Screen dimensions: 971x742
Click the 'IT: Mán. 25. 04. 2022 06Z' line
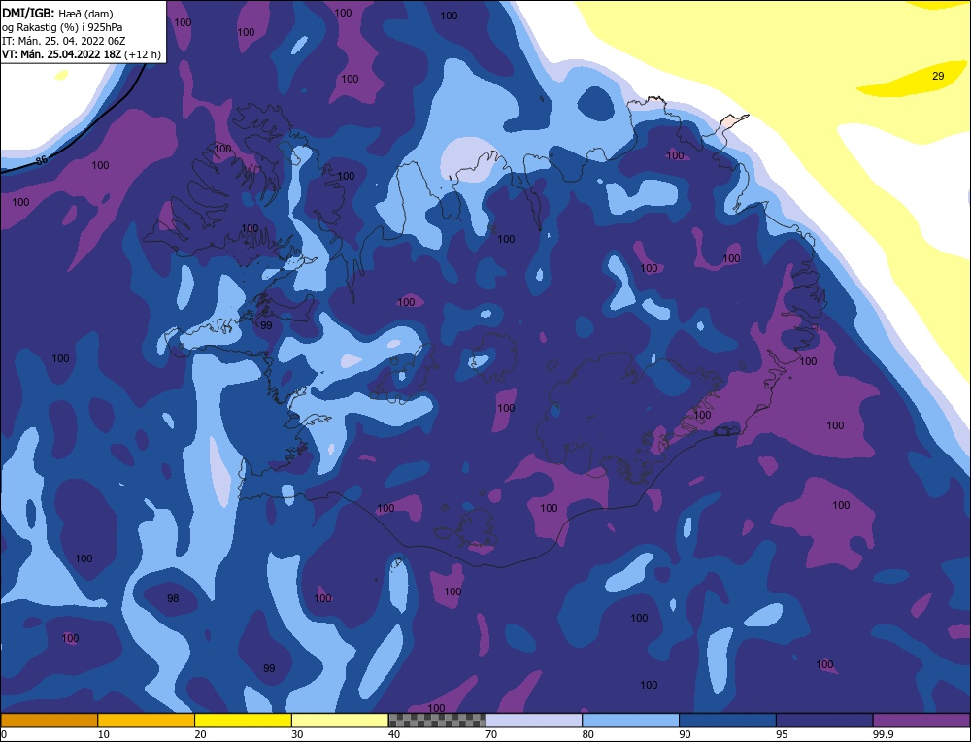click(x=64, y=40)
